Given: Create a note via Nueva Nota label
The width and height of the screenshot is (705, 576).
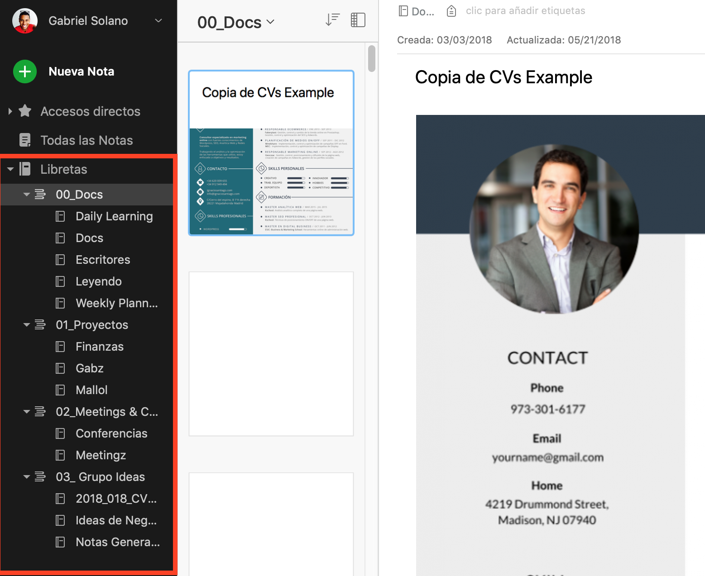Looking at the screenshot, I should pos(82,71).
